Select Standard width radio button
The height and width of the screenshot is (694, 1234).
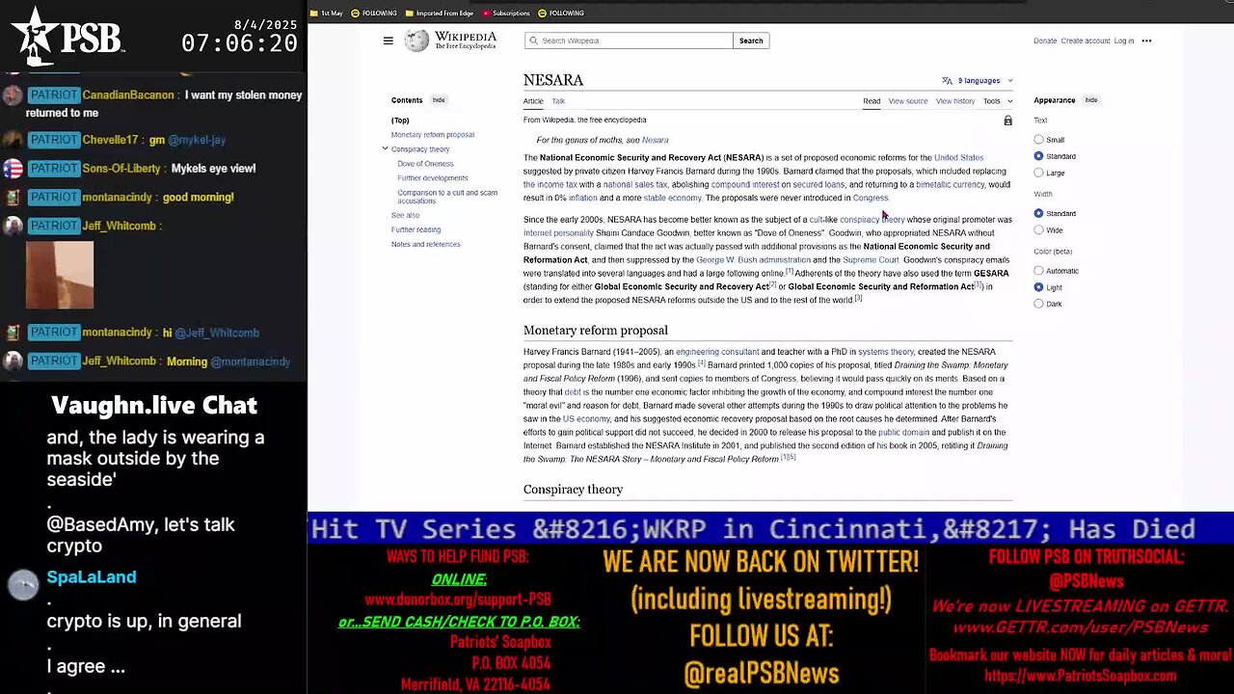tap(1038, 213)
